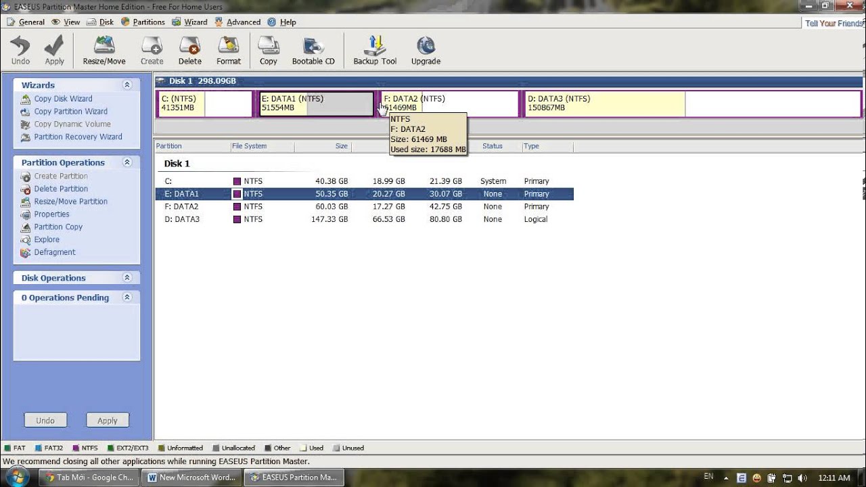
Task: Click the Create partition toolbar icon
Action: pos(152,50)
